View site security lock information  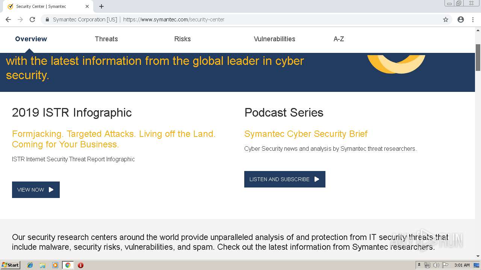tap(47, 19)
